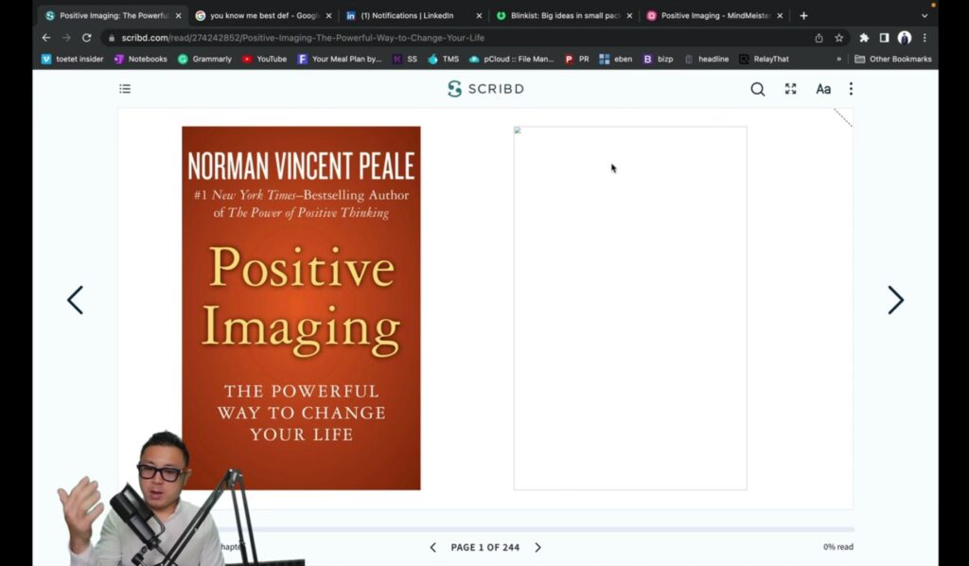Go to previous page with large left arrow
The image size is (969, 566).
pos(76,300)
